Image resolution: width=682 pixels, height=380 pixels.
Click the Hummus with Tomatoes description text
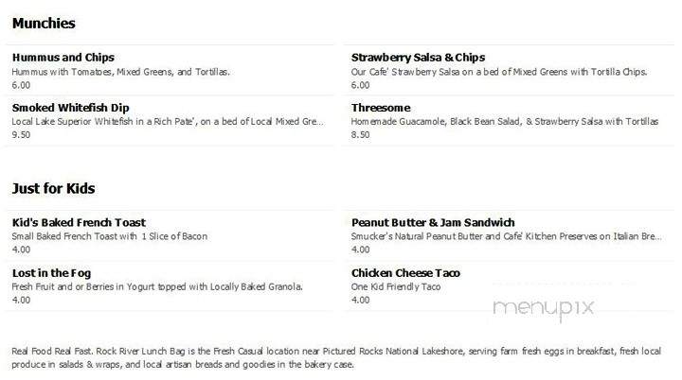pyautogui.click(x=120, y=72)
